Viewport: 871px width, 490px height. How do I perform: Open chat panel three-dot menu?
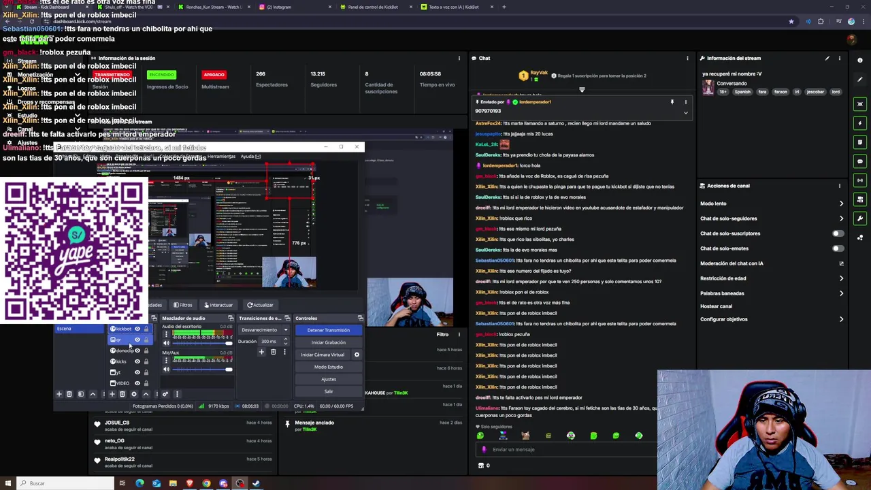(687, 58)
